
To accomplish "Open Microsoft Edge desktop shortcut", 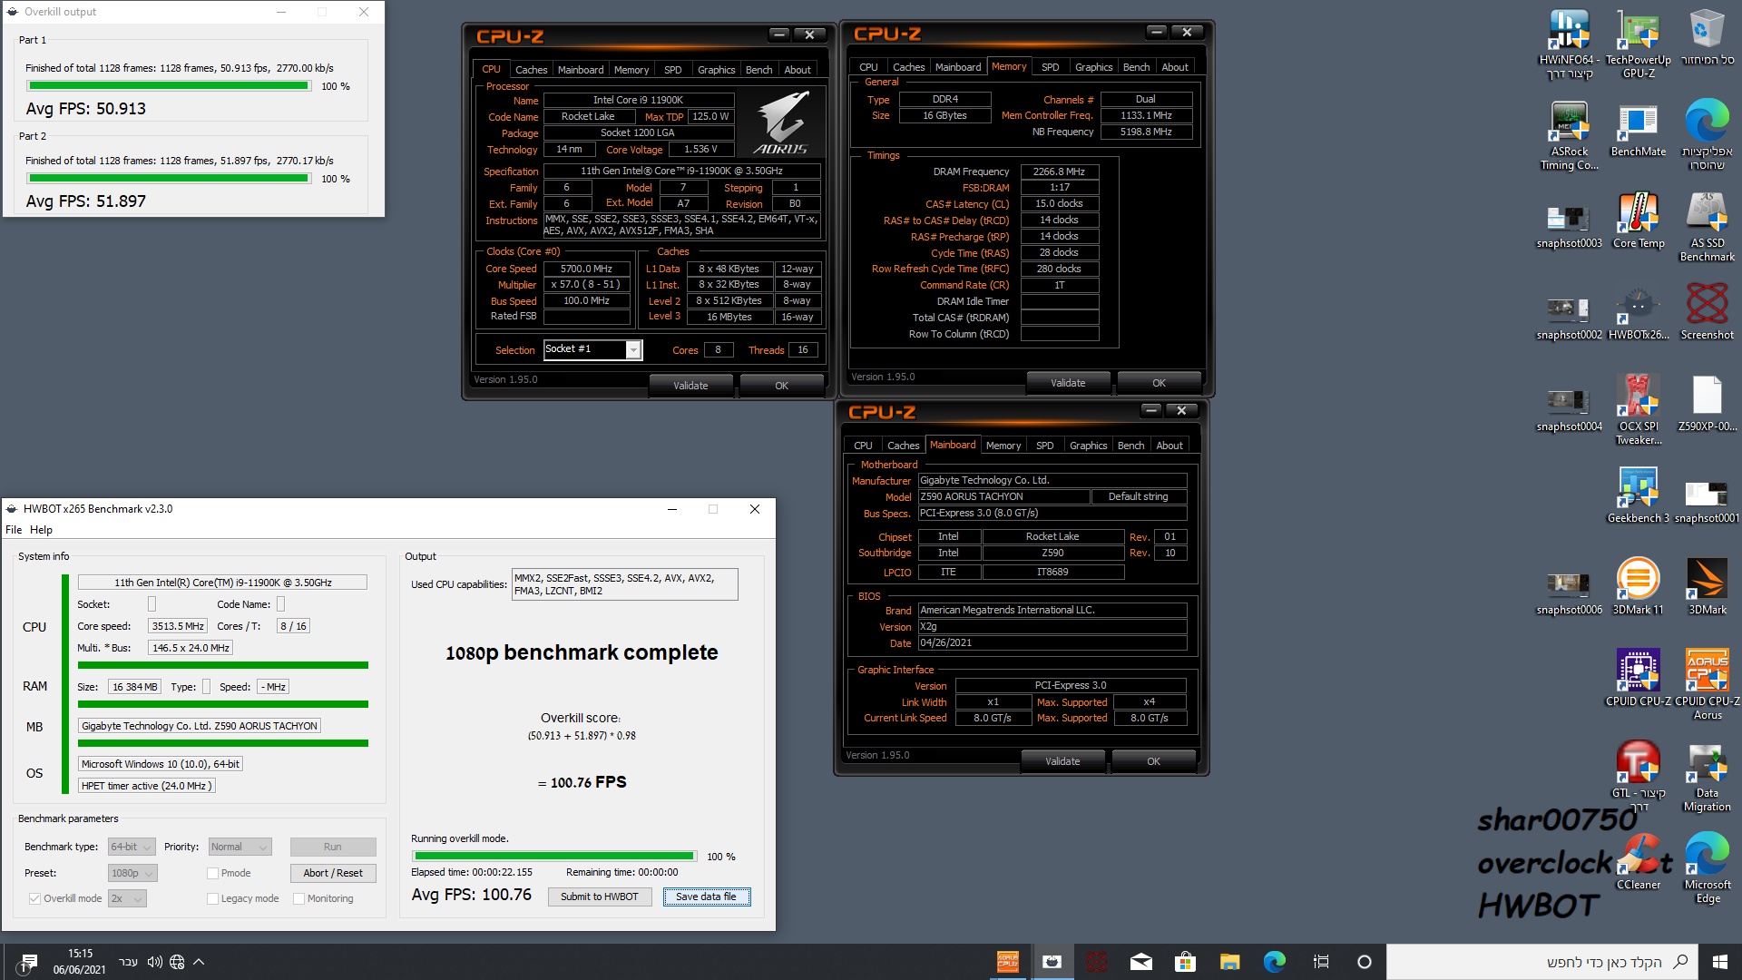I will coord(1707,867).
